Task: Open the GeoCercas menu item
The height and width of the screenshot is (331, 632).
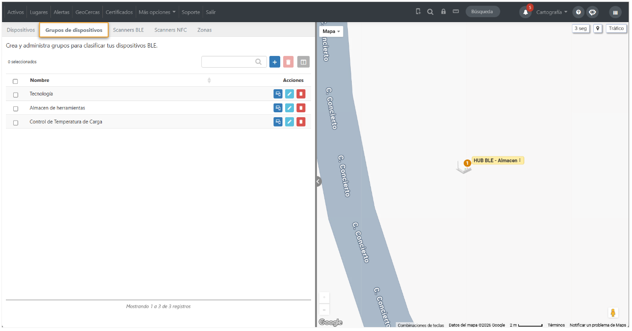Action: [88, 12]
